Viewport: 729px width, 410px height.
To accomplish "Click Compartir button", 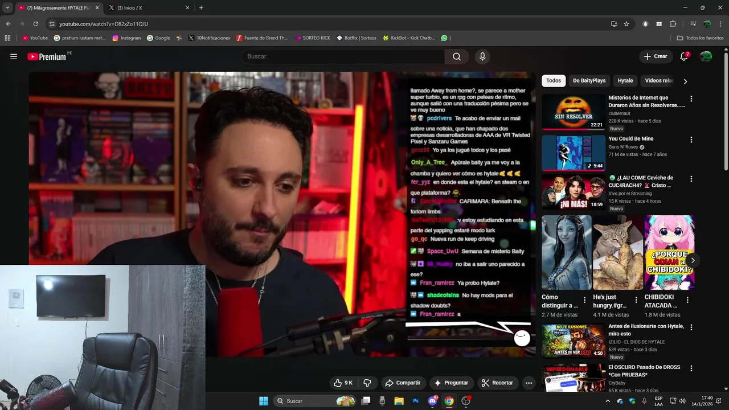I will point(403,383).
